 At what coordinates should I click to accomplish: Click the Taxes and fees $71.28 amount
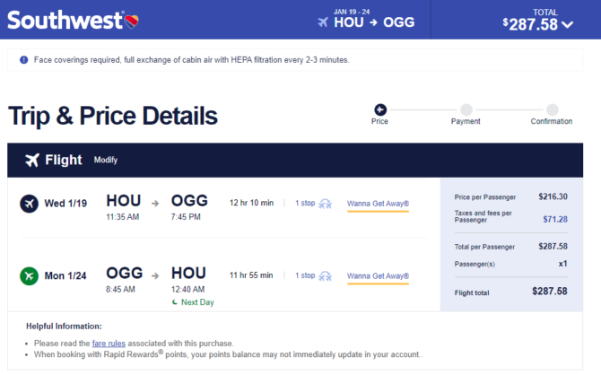[x=555, y=219]
